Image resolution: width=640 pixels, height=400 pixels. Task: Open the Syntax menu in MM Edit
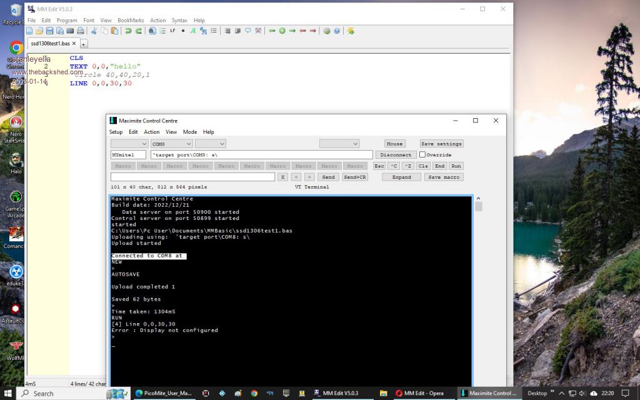[181, 21]
